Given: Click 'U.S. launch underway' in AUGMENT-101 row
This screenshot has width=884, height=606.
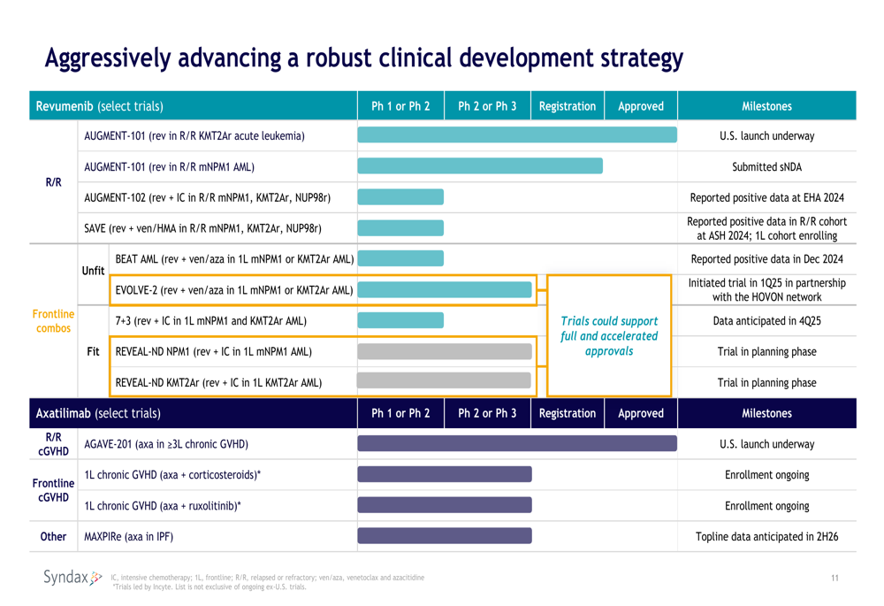Looking at the screenshot, I should pyautogui.click(x=766, y=136).
